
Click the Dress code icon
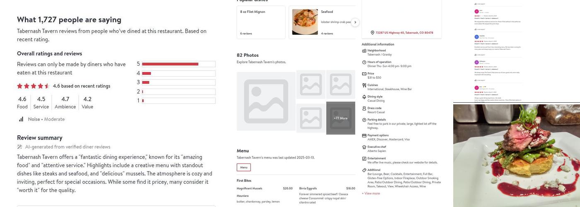364,108
